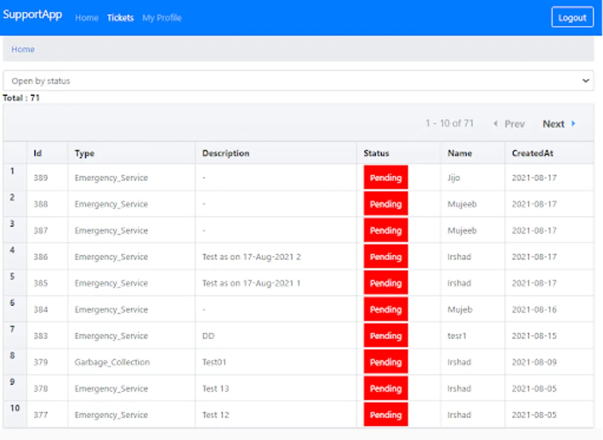Screen dimensions: 603x440
Task: Select ticket Id 386
Action: 41,257
